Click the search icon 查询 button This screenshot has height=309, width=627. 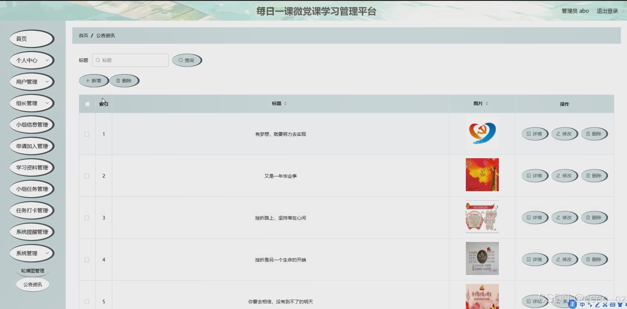(x=187, y=60)
